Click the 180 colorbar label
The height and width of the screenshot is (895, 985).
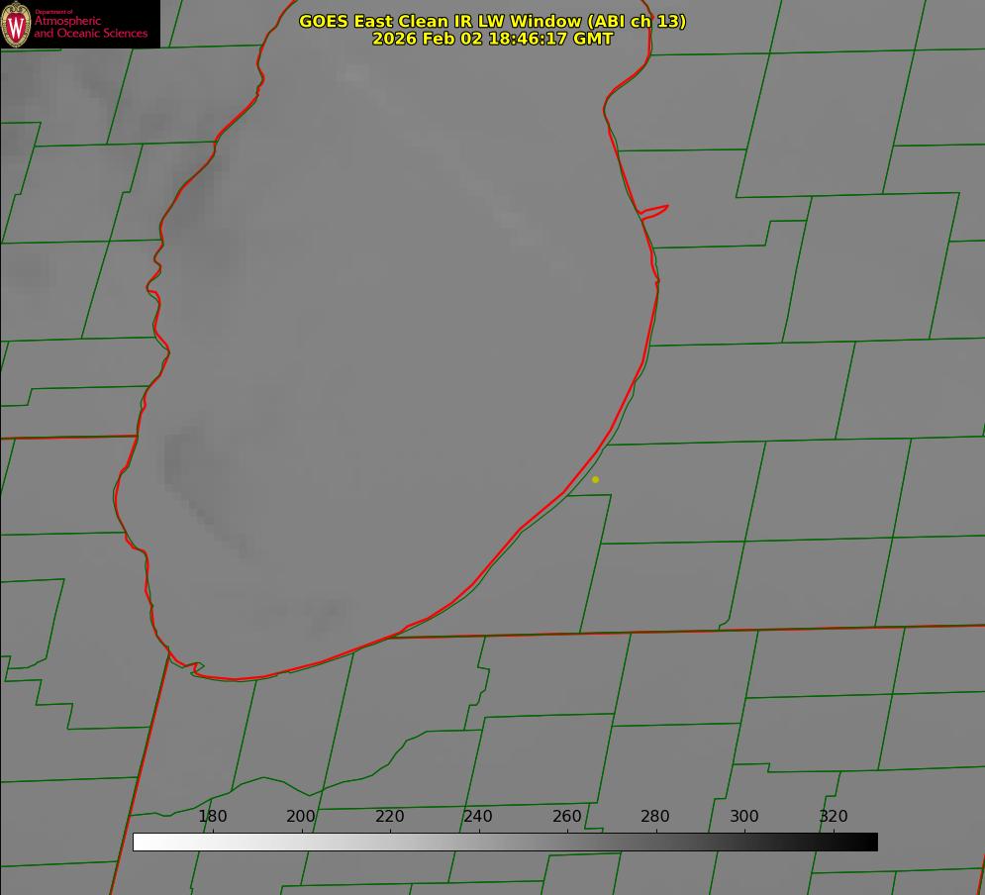pyautogui.click(x=212, y=816)
